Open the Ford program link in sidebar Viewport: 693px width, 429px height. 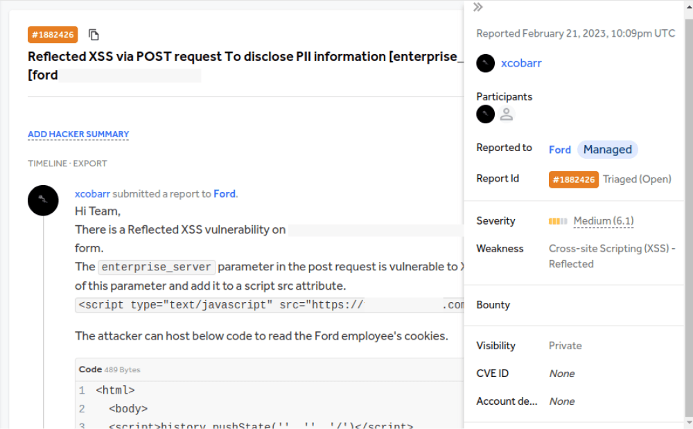[x=559, y=150]
